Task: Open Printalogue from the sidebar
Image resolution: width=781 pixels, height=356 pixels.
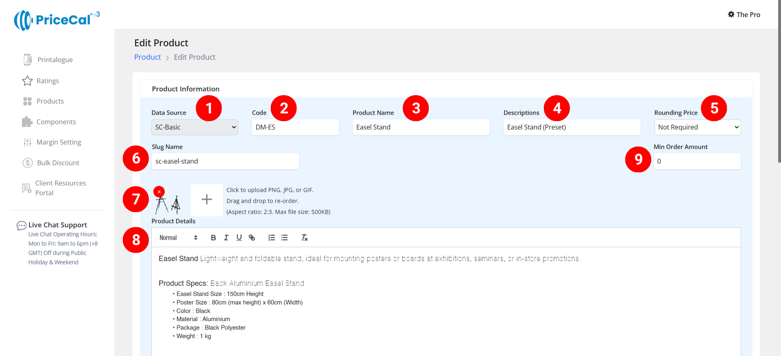Action: (x=55, y=60)
